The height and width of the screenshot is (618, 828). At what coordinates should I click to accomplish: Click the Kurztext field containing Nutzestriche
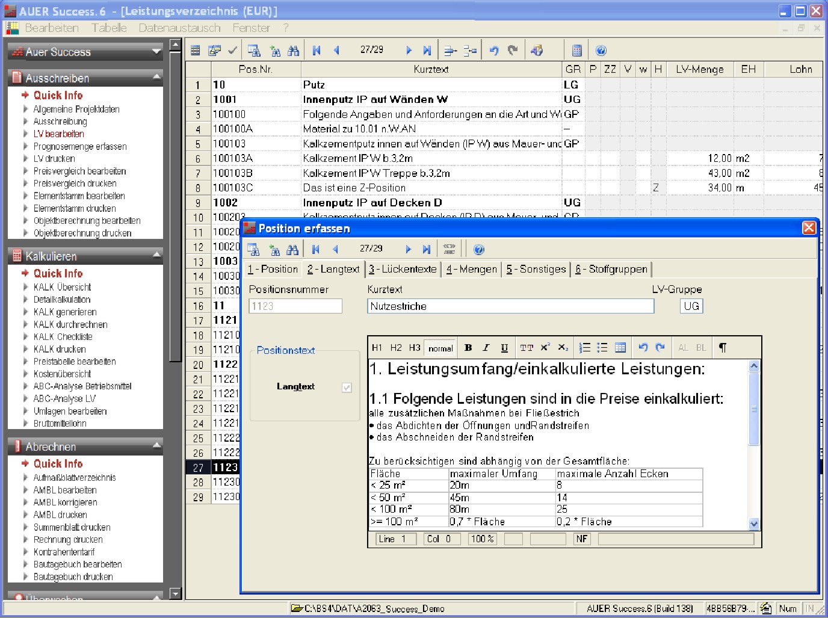pyautogui.click(x=510, y=306)
